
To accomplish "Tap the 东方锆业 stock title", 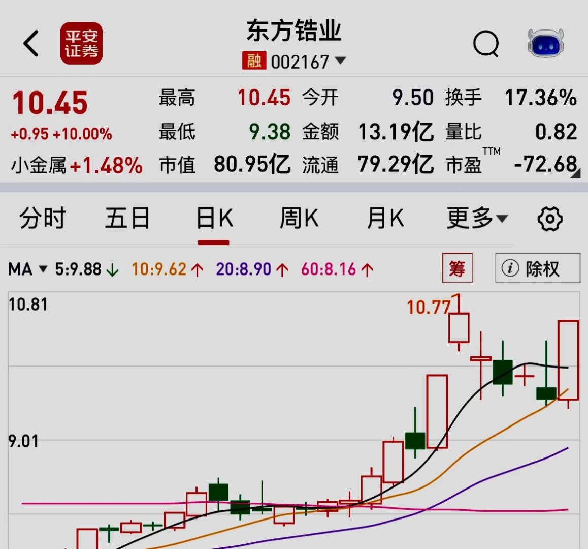I will (x=294, y=30).
